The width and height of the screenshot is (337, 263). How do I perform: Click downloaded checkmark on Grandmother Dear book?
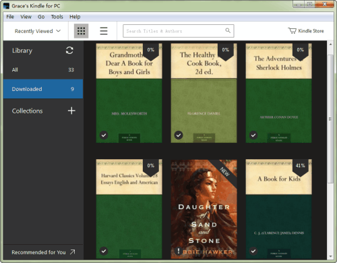(x=104, y=135)
